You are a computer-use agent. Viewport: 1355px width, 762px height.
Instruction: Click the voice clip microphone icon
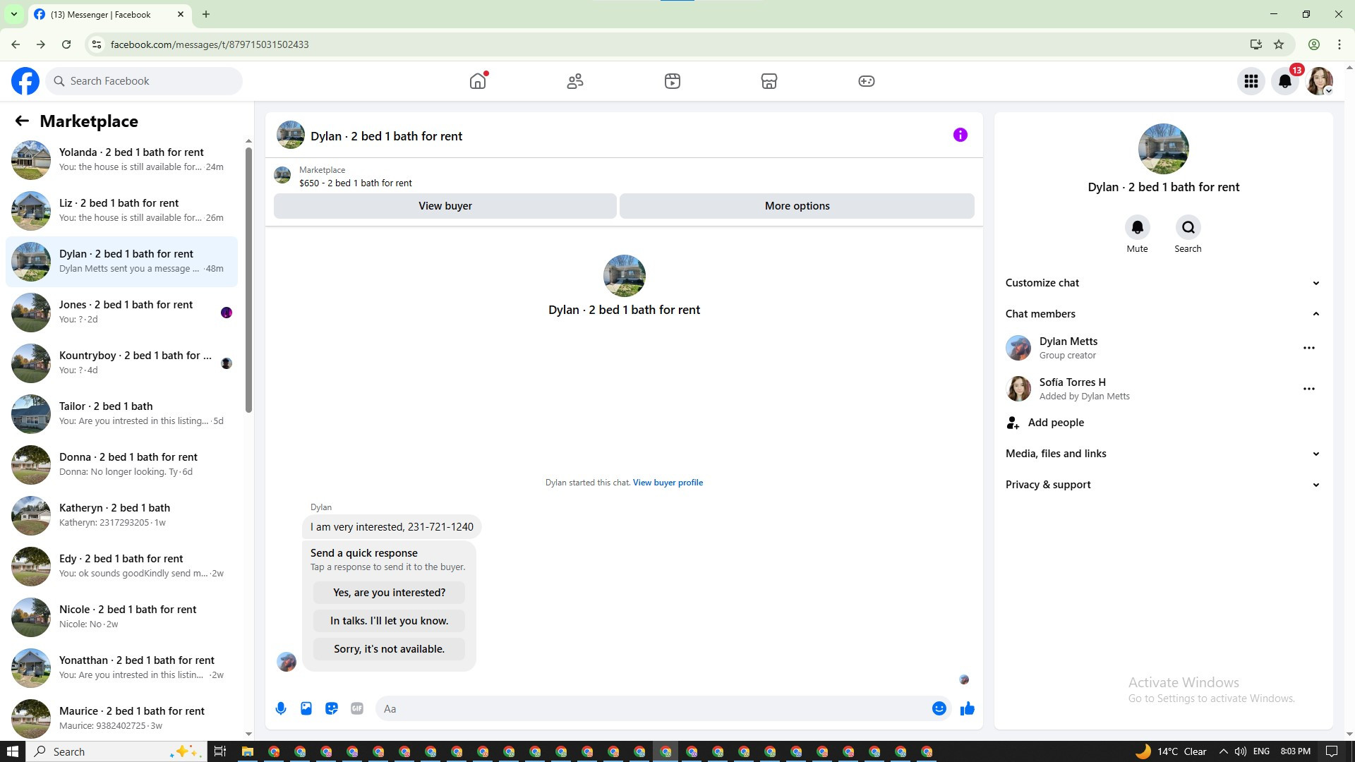[281, 708]
